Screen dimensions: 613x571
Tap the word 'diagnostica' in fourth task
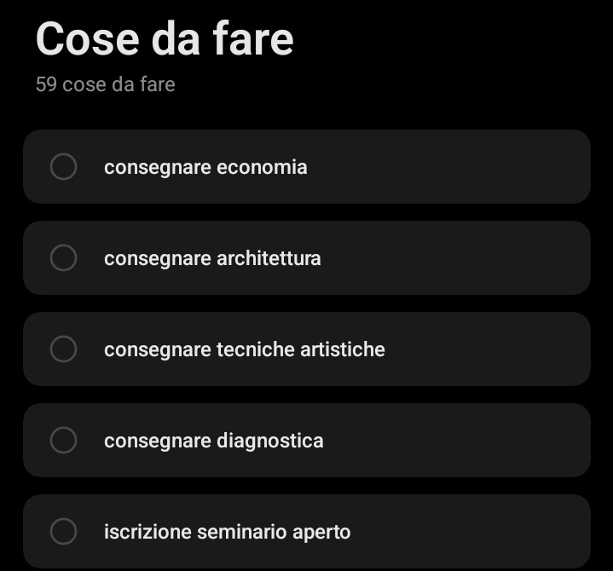pos(269,441)
